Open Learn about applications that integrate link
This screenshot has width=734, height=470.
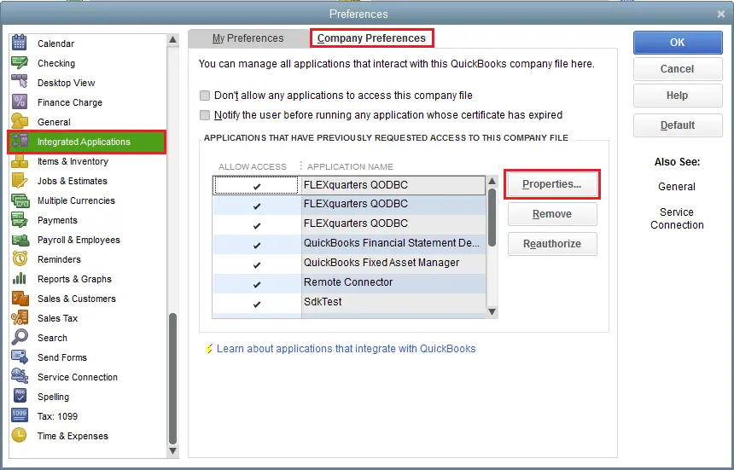coord(346,349)
